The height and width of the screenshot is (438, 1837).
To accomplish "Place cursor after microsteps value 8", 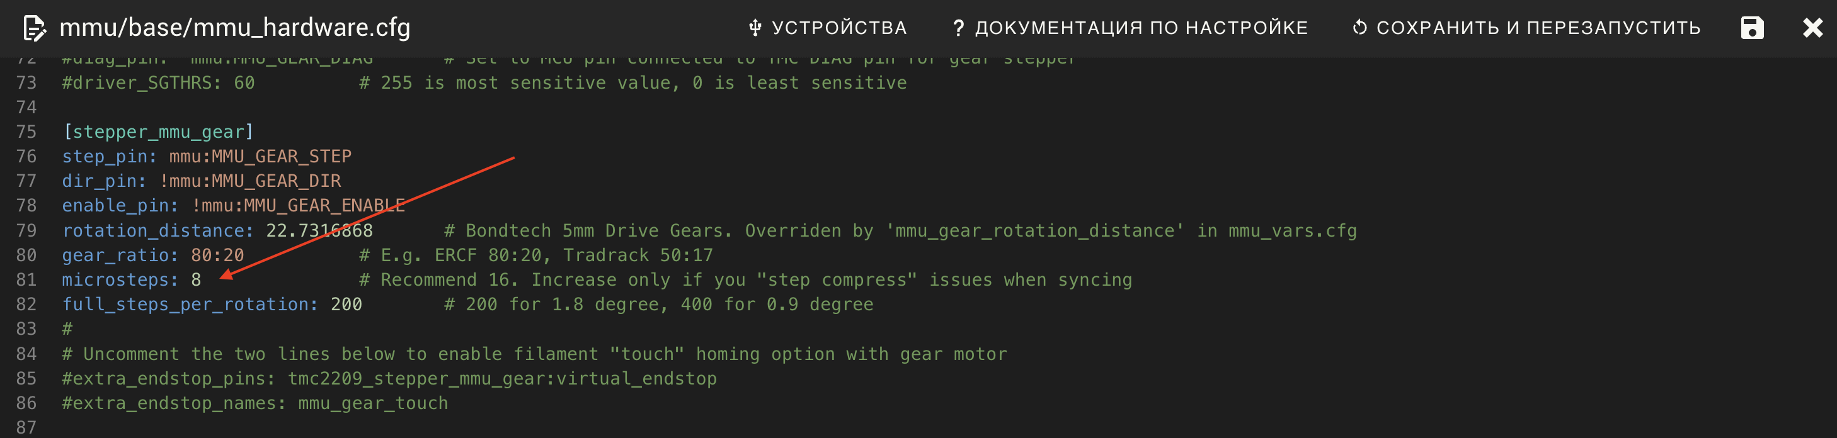I will (x=202, y=280).
